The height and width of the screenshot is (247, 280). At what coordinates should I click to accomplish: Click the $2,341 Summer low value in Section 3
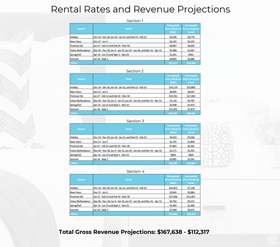(191, 159)
